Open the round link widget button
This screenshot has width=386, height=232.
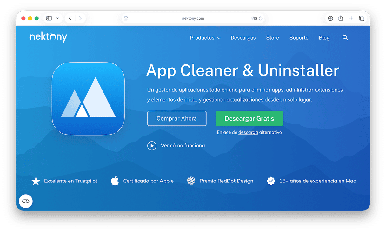[26, 201]
